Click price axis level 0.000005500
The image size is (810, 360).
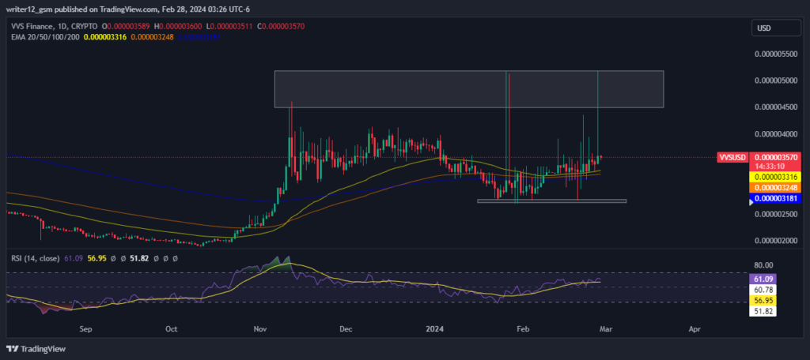click(775, 54)
